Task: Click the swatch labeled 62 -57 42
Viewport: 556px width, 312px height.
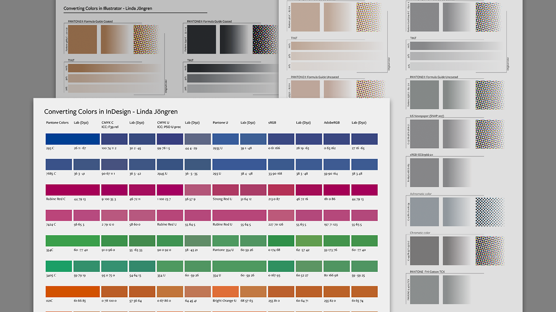Action: (x=309, y=241)
